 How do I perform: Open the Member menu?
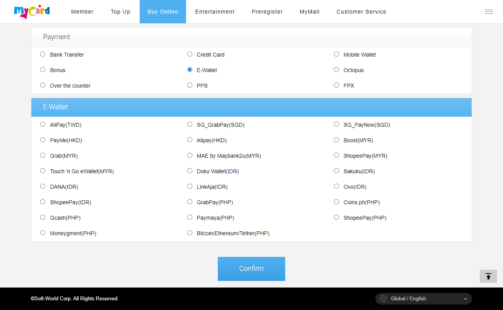pyautogui.click(x=82, y=12)
